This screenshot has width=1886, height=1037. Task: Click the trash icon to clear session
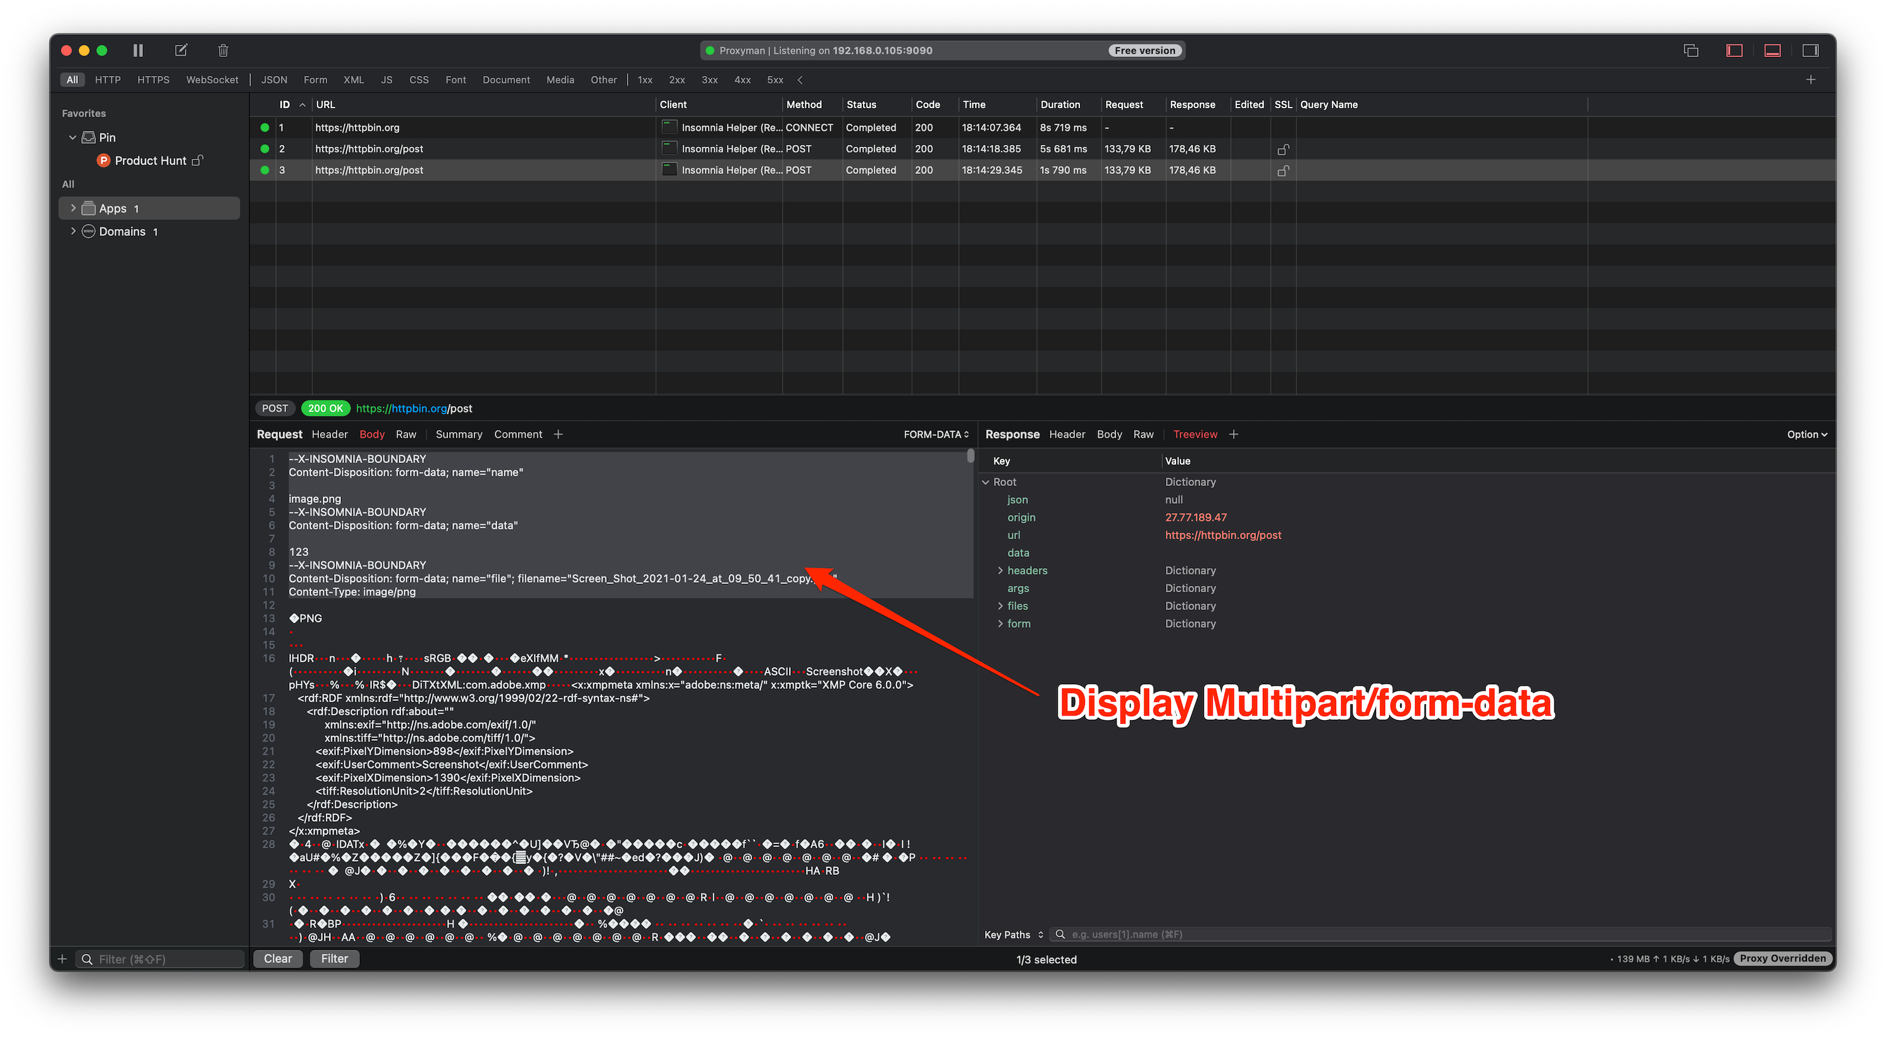tap(223, 51)
